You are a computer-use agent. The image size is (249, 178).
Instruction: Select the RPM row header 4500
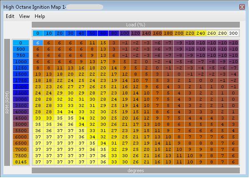[21, 118]
